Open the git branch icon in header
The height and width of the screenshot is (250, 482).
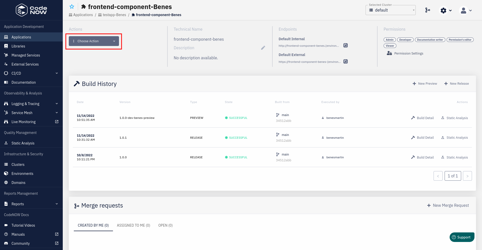point(428,10)
